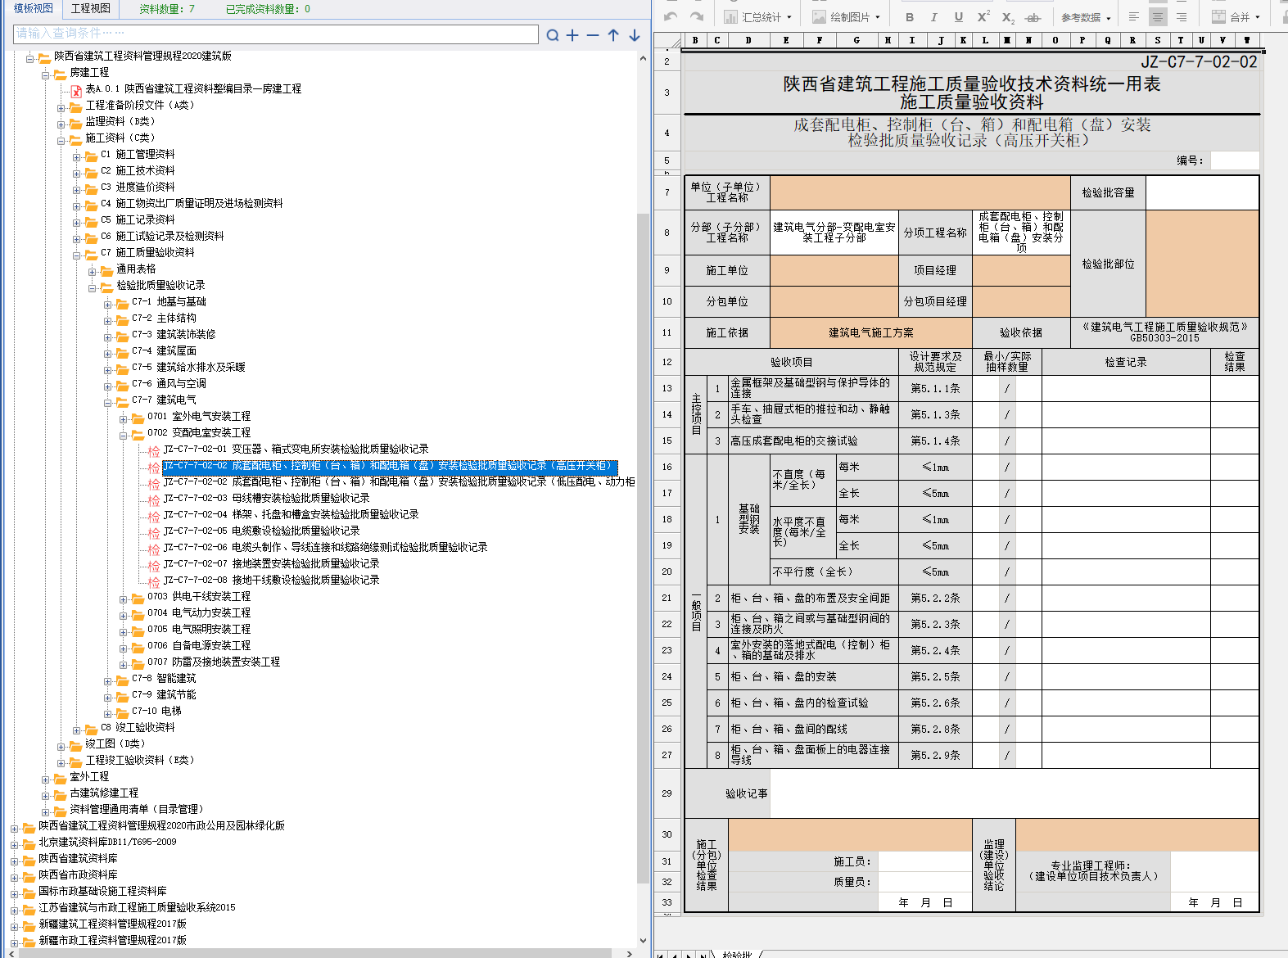
Task: Select the C6 施工试验记录及检测资料 folder
Action: (x=162, y=236)
